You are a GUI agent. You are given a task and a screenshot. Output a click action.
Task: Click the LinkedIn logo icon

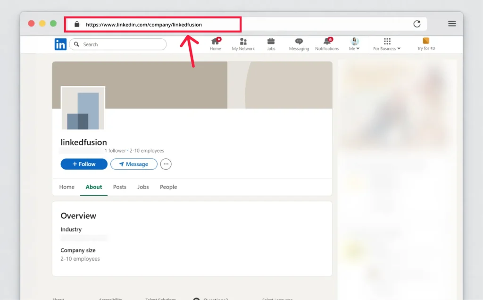tap(60, 44)
